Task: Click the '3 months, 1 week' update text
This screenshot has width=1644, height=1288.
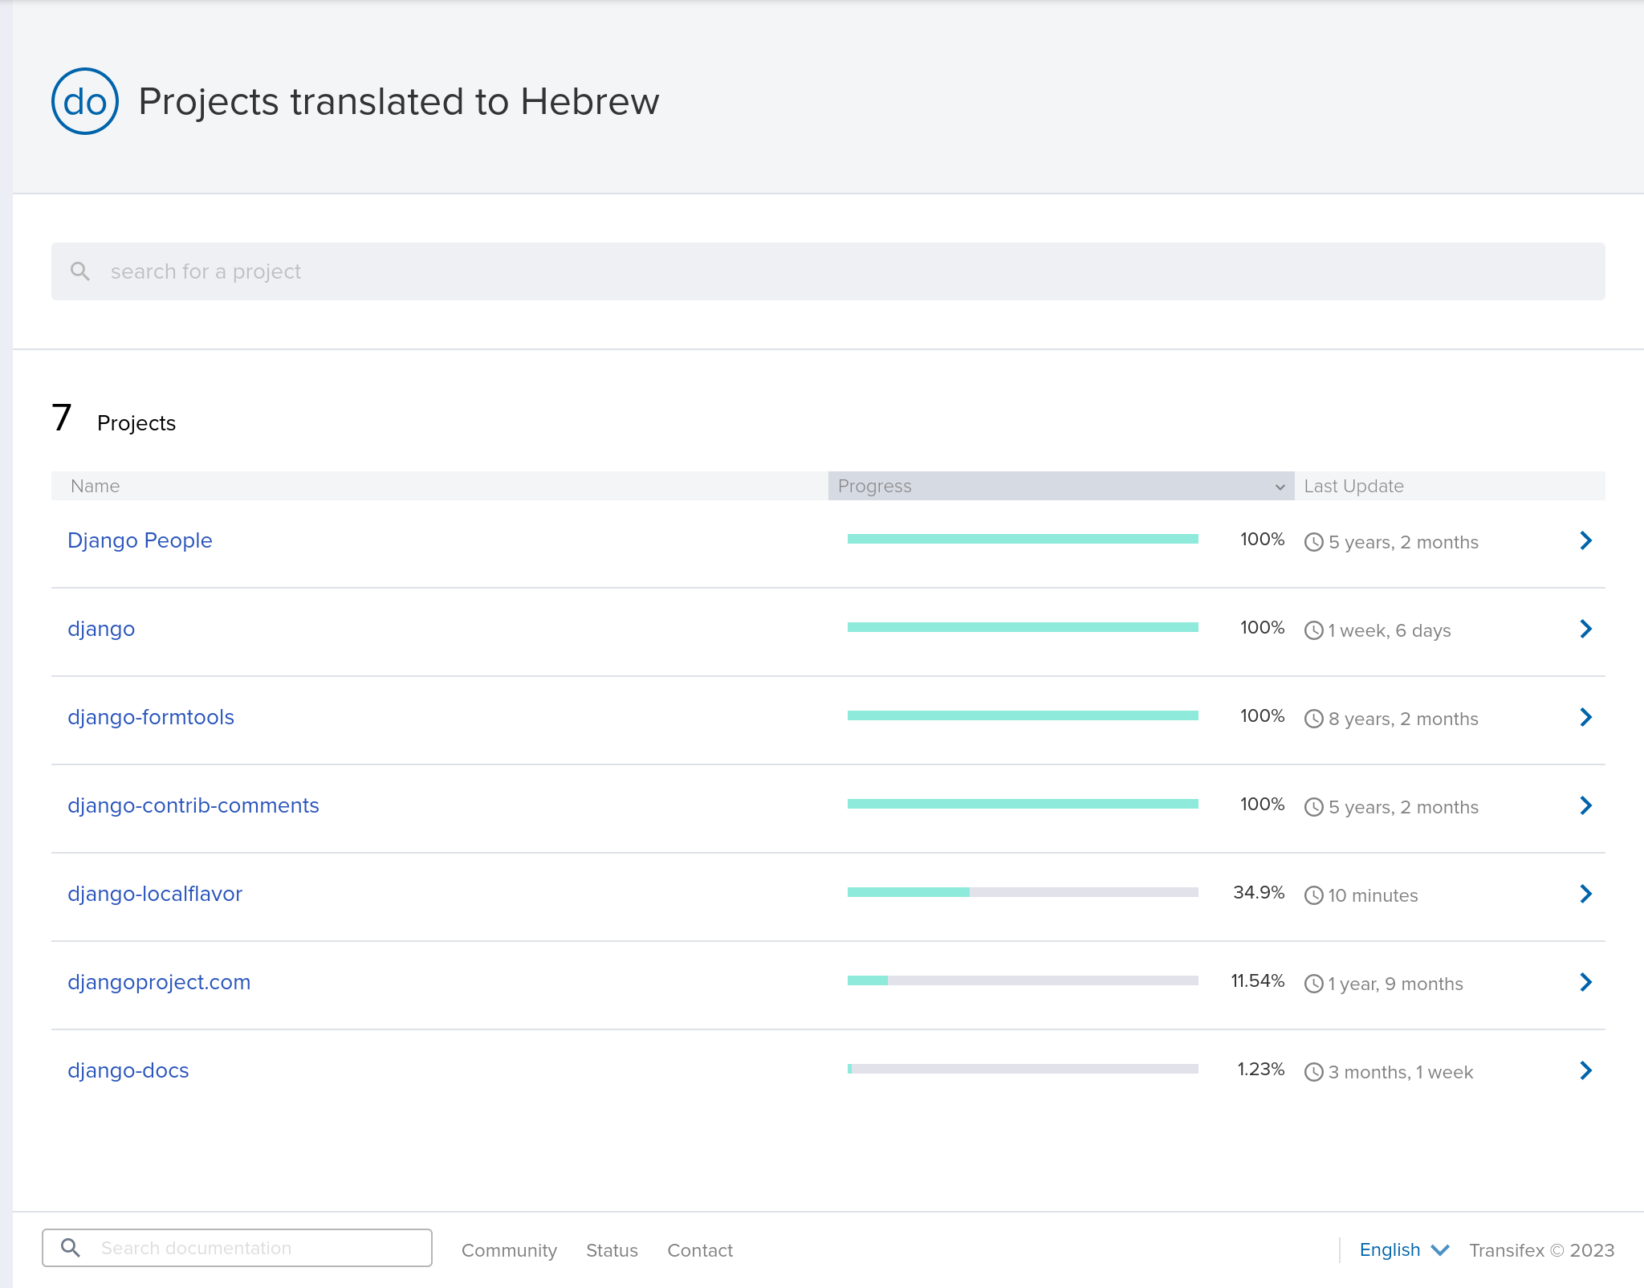Action: pos(1400,1072)
